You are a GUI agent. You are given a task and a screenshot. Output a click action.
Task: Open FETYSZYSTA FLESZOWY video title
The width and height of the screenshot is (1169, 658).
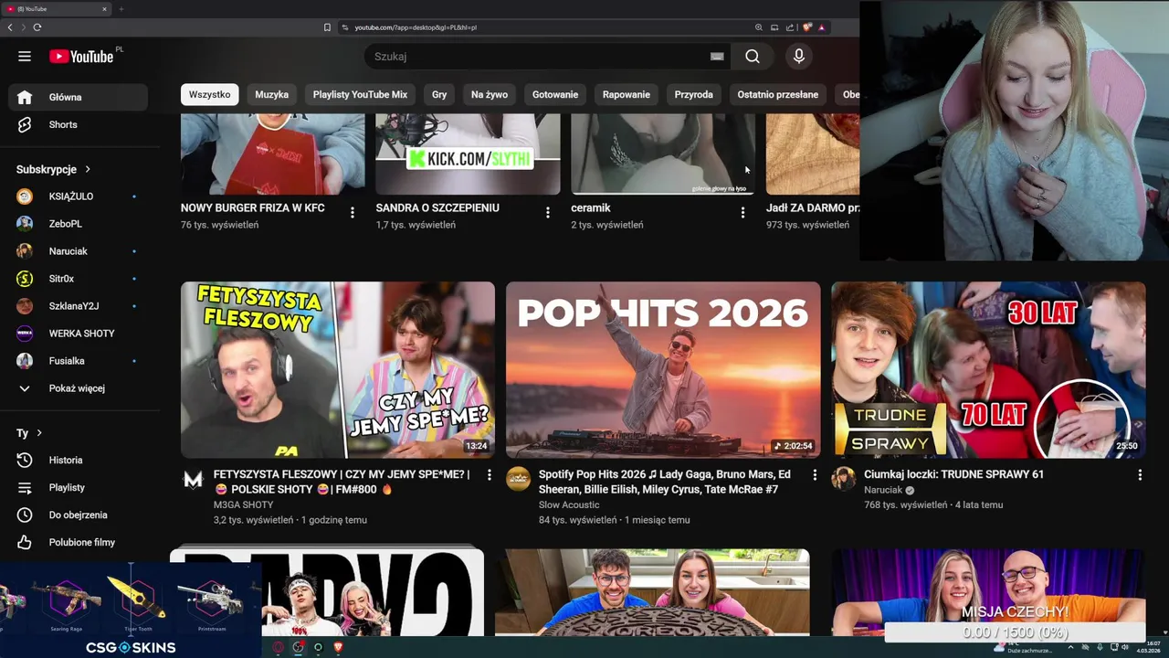point(342,482)
